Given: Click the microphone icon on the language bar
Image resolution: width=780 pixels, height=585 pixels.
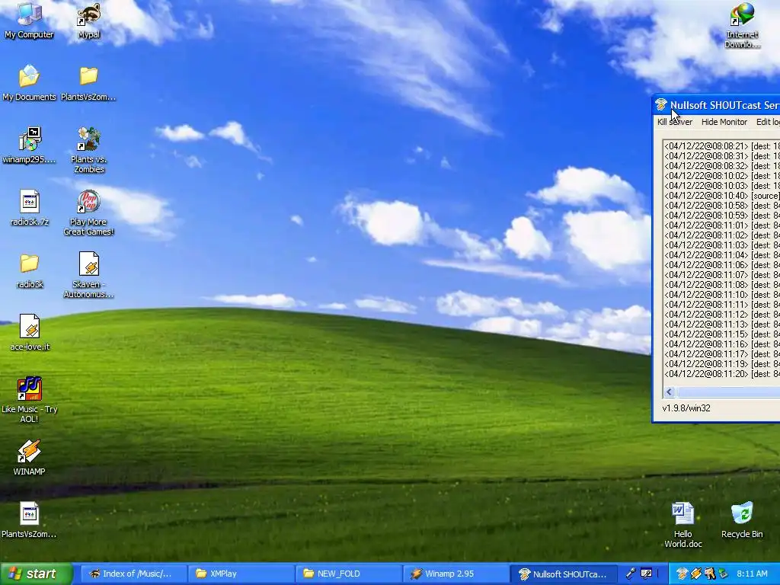Looking at the screenshot, I should [x=630, y=574].
